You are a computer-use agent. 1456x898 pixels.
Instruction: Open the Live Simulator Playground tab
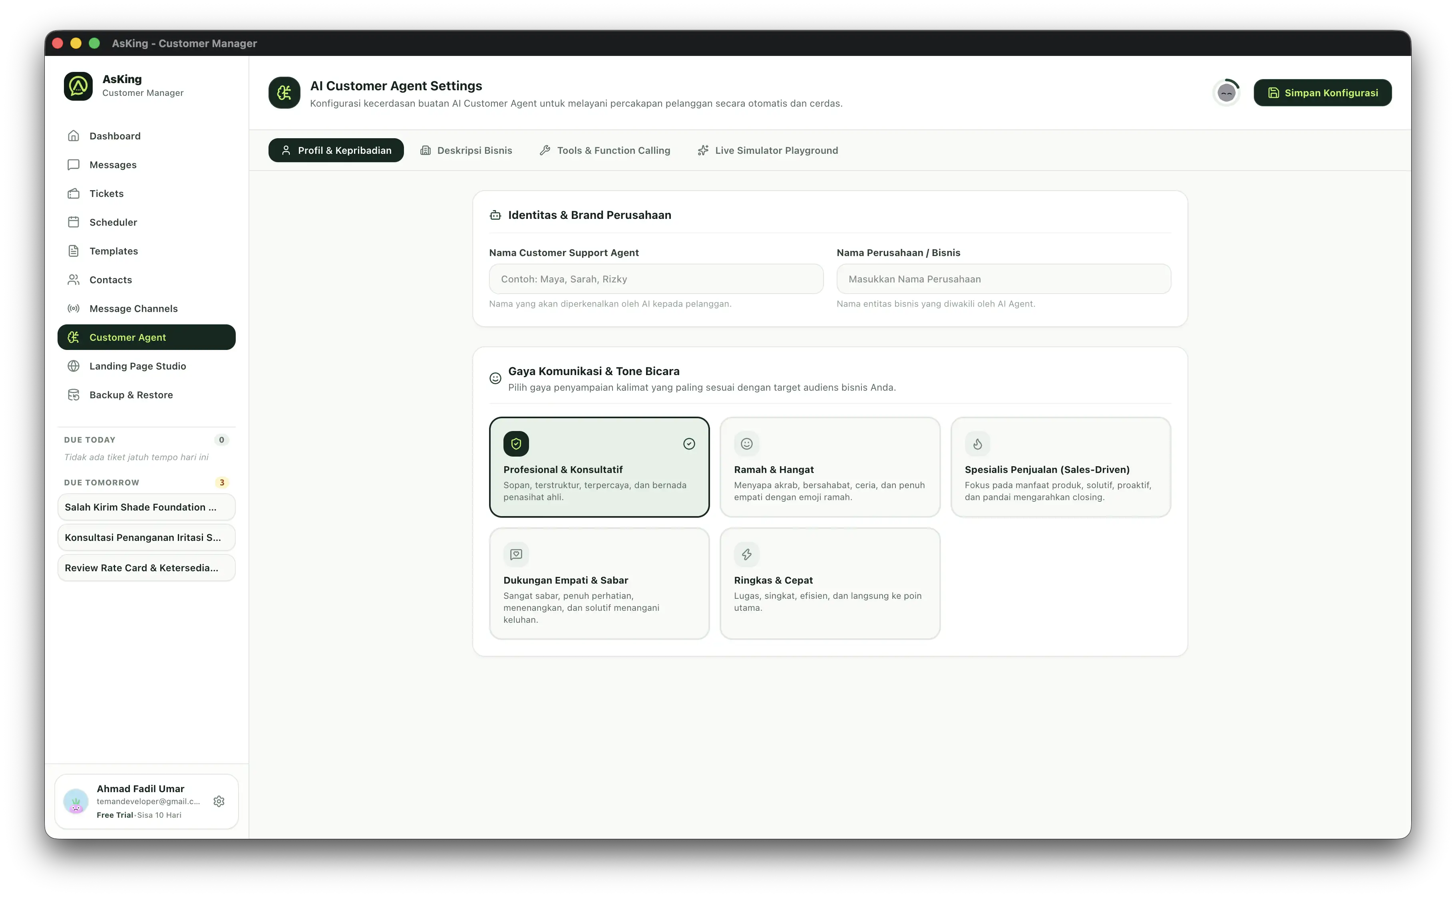768,150
